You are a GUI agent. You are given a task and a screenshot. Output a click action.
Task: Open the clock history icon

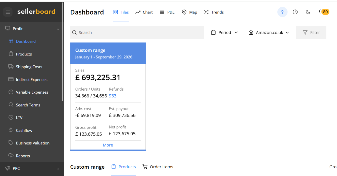[x=295, y=12]
